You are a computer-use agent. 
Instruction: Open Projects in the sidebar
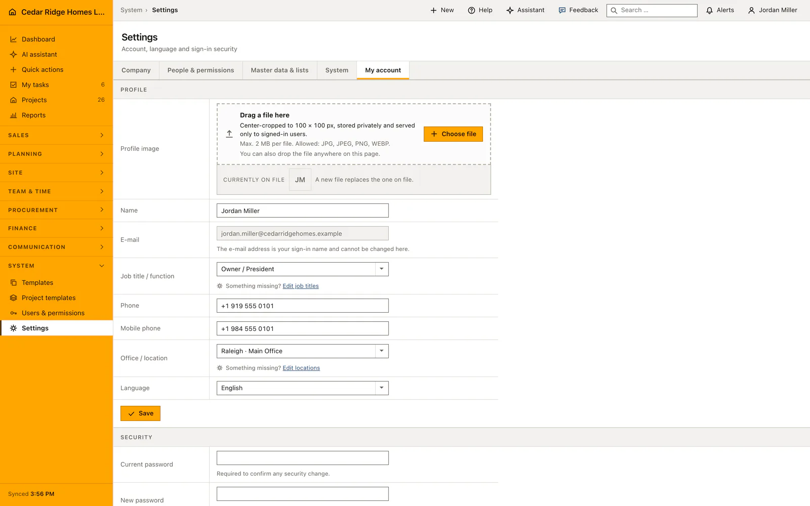point(56,100)
